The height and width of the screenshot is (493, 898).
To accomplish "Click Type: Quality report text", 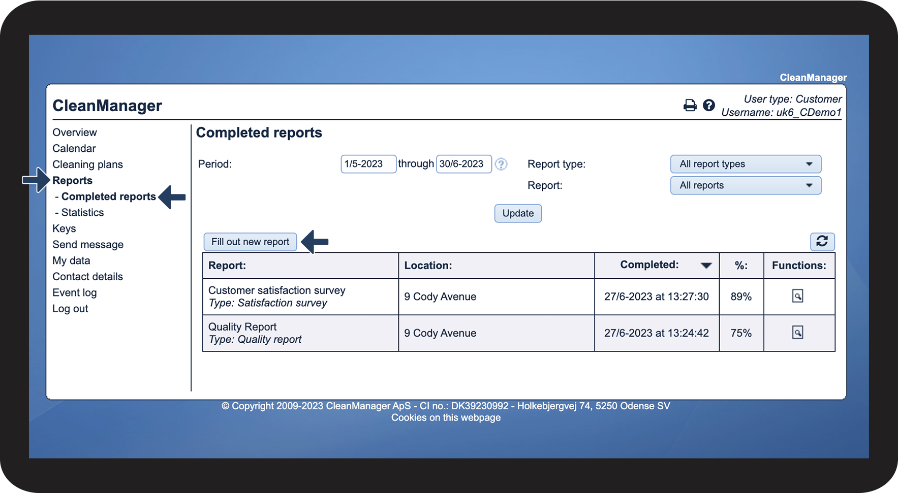I will [255, 340].
